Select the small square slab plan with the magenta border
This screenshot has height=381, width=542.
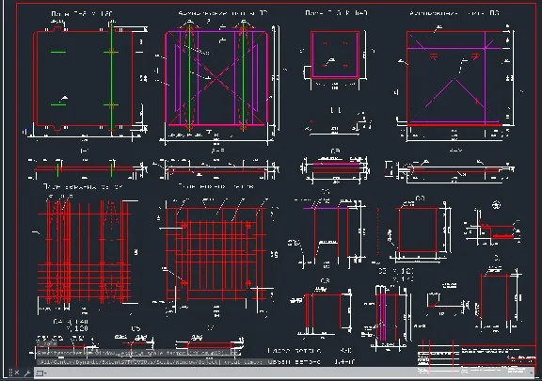[x=335, y=55]
